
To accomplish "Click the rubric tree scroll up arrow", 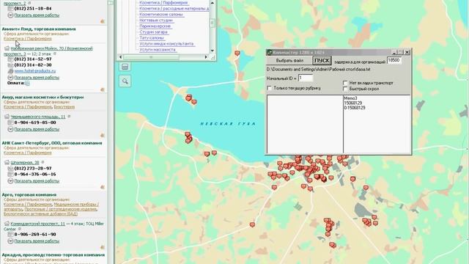I will click(213, 3).
